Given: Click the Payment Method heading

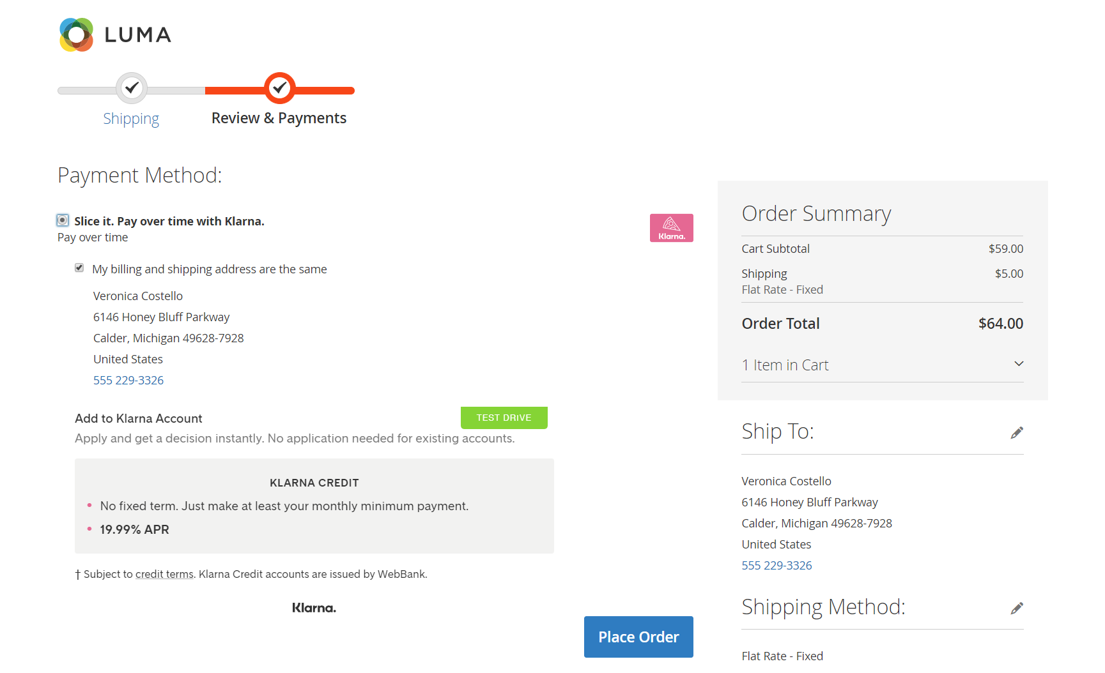Looking at the screenshot, I should point(140,175).
